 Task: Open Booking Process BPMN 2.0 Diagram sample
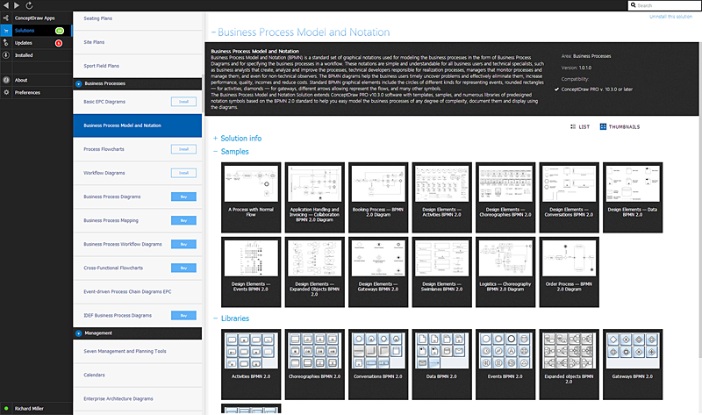(x=378, y=197)
